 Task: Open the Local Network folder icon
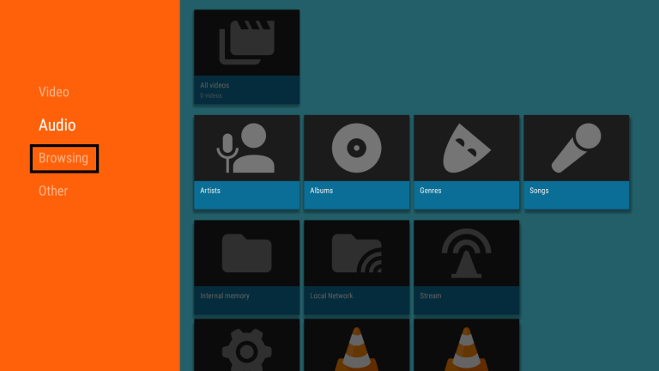point(357,253)
